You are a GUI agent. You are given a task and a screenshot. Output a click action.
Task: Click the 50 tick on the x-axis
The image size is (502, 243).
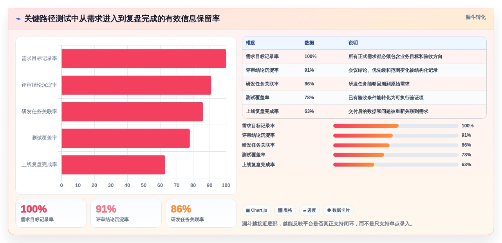[144, 185]
